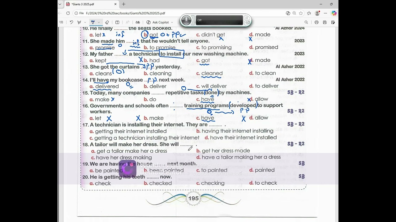This screenshot has width=396, height=222.
Task: Select the Erase tool
Action: coord(107,22)
